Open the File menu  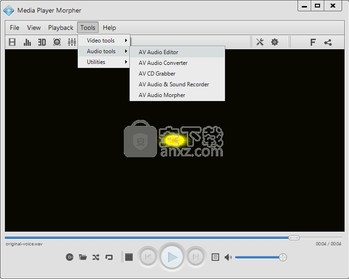tap(14, 28)
